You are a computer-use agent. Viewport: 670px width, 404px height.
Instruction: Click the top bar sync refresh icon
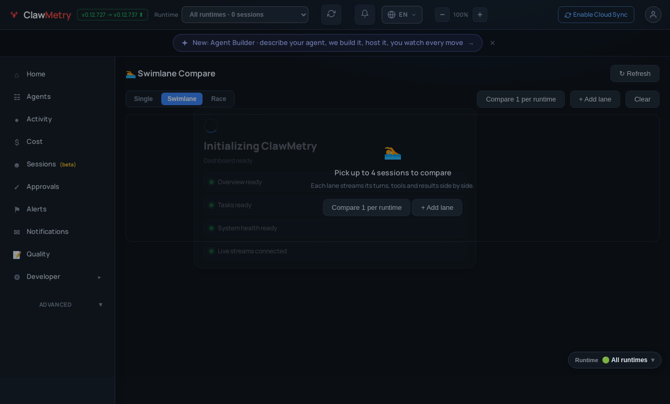pyautogui.click(x=331, y=15)
